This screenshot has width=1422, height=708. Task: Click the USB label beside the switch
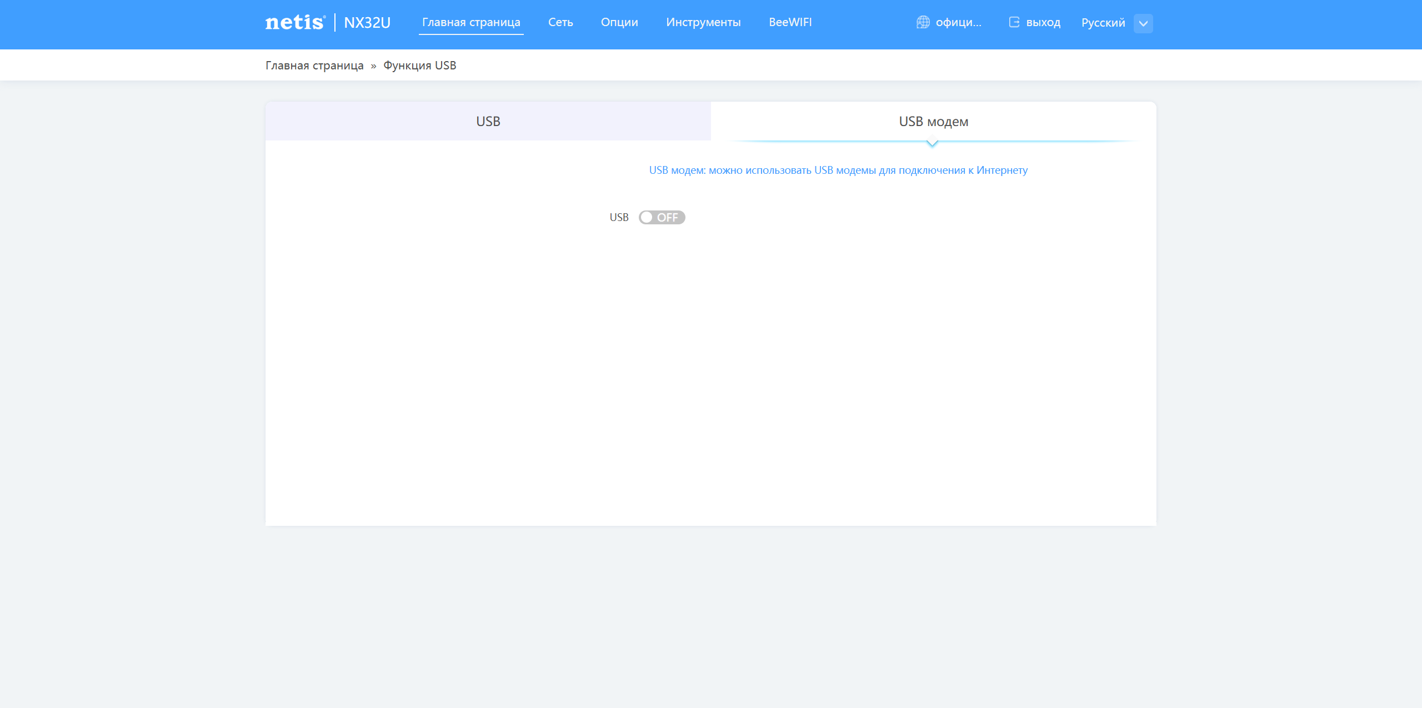coord(619,217)
